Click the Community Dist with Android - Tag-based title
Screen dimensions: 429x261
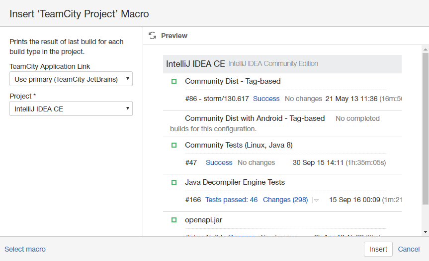click(255, 118)
